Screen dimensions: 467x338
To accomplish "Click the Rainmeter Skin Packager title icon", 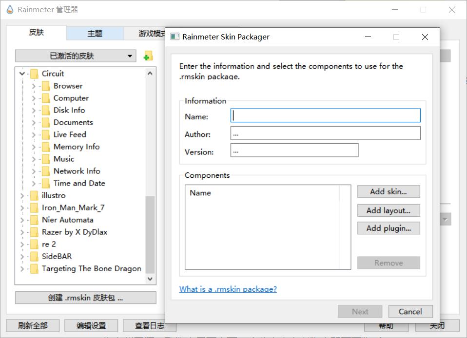I will click(175, 37).
